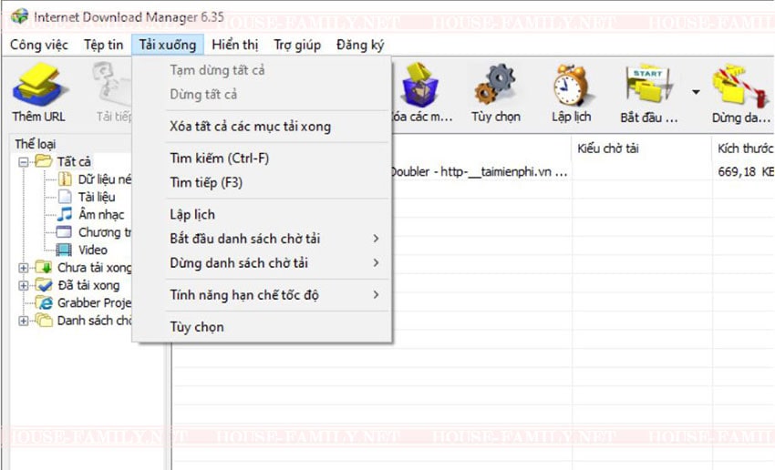The width and height of the screenshot is (775, 470).
Task: Expand the Đã tải xong tree node
Action: coord(23,285)
